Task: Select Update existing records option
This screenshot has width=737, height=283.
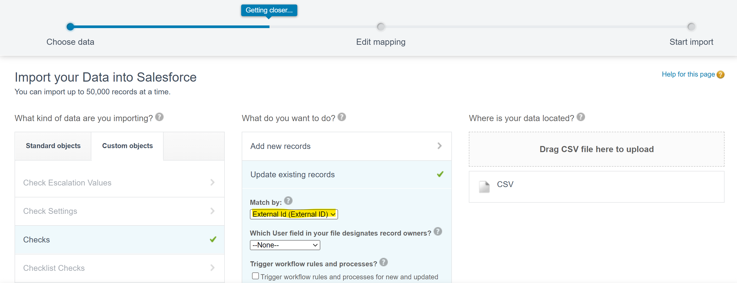Action: point(346,174)
